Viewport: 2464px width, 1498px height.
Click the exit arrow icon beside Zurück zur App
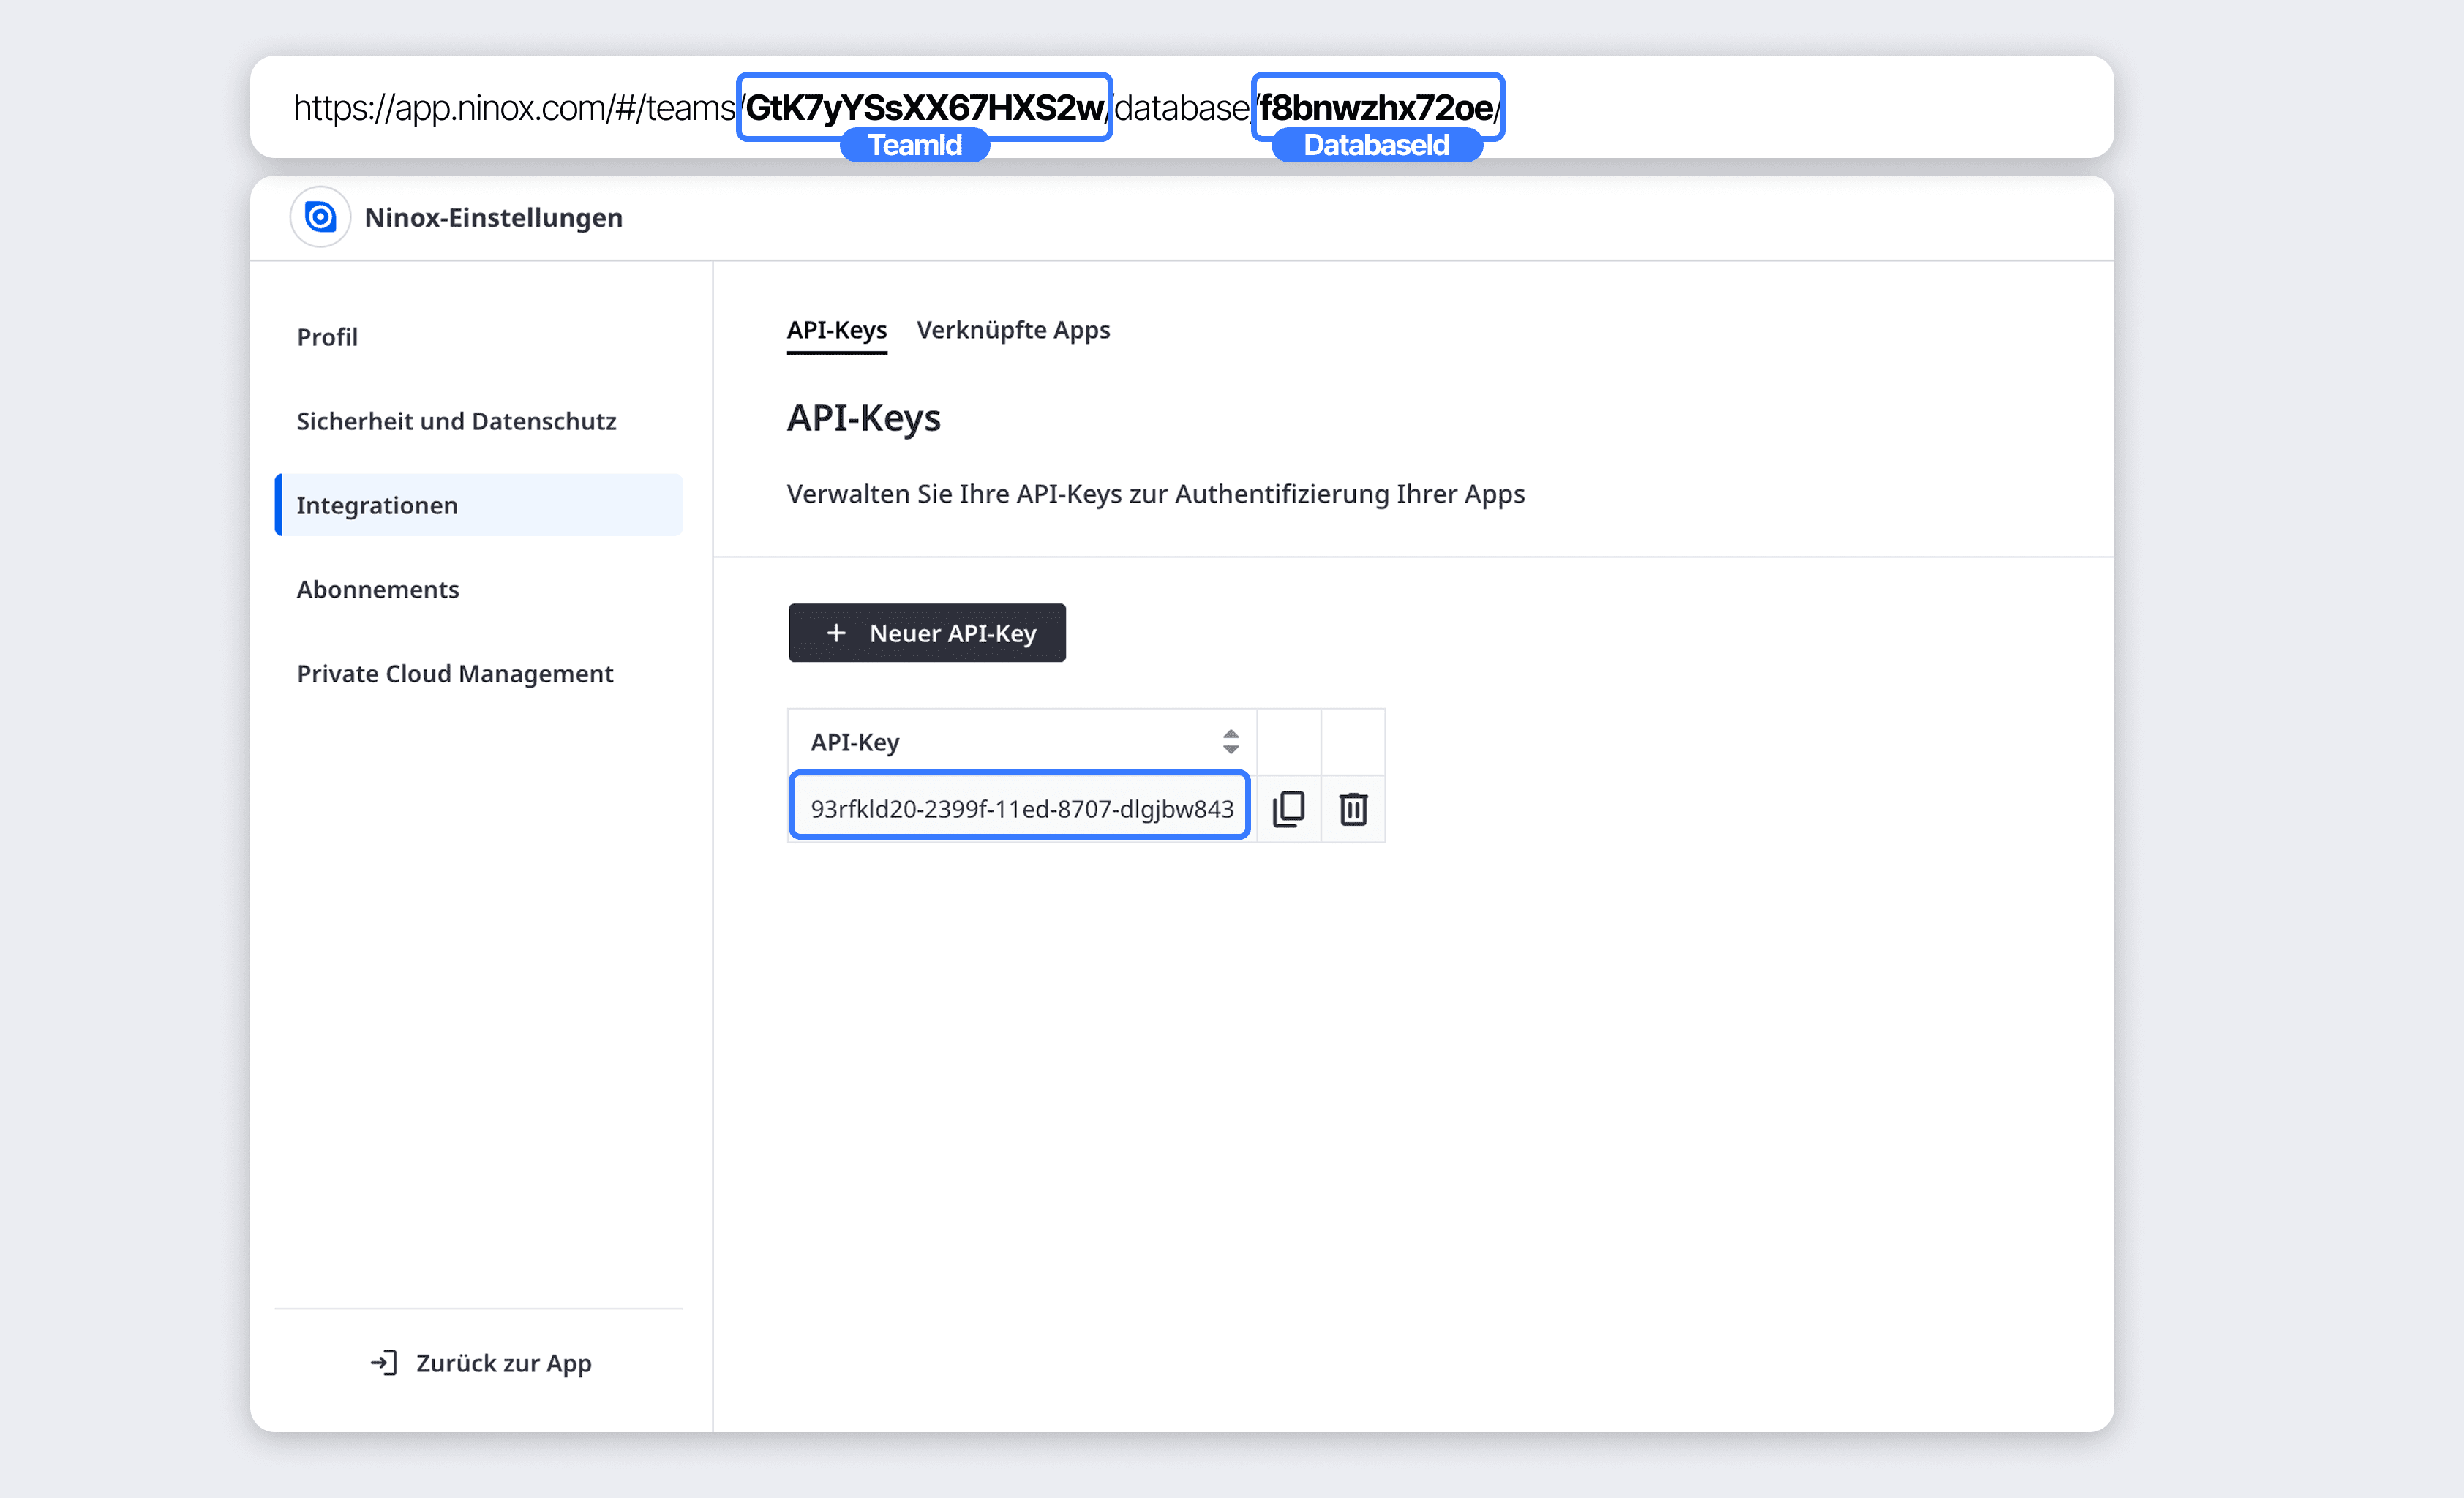click(x=384, y=1362)
